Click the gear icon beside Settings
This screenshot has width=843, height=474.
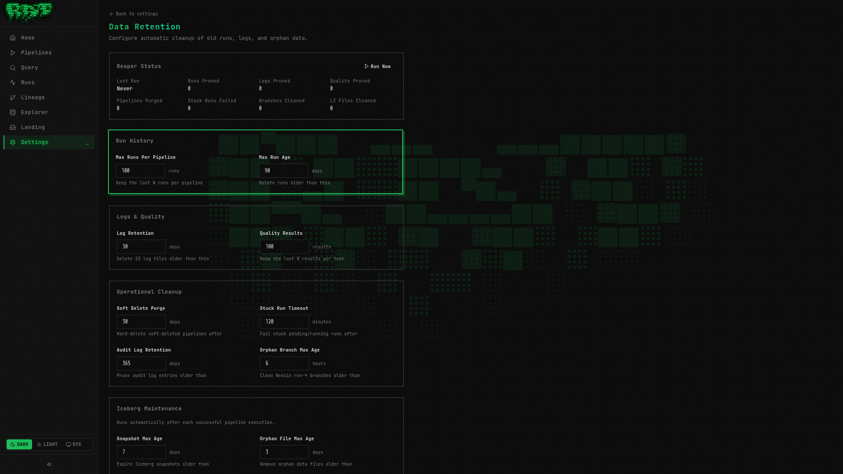point(13,142)
